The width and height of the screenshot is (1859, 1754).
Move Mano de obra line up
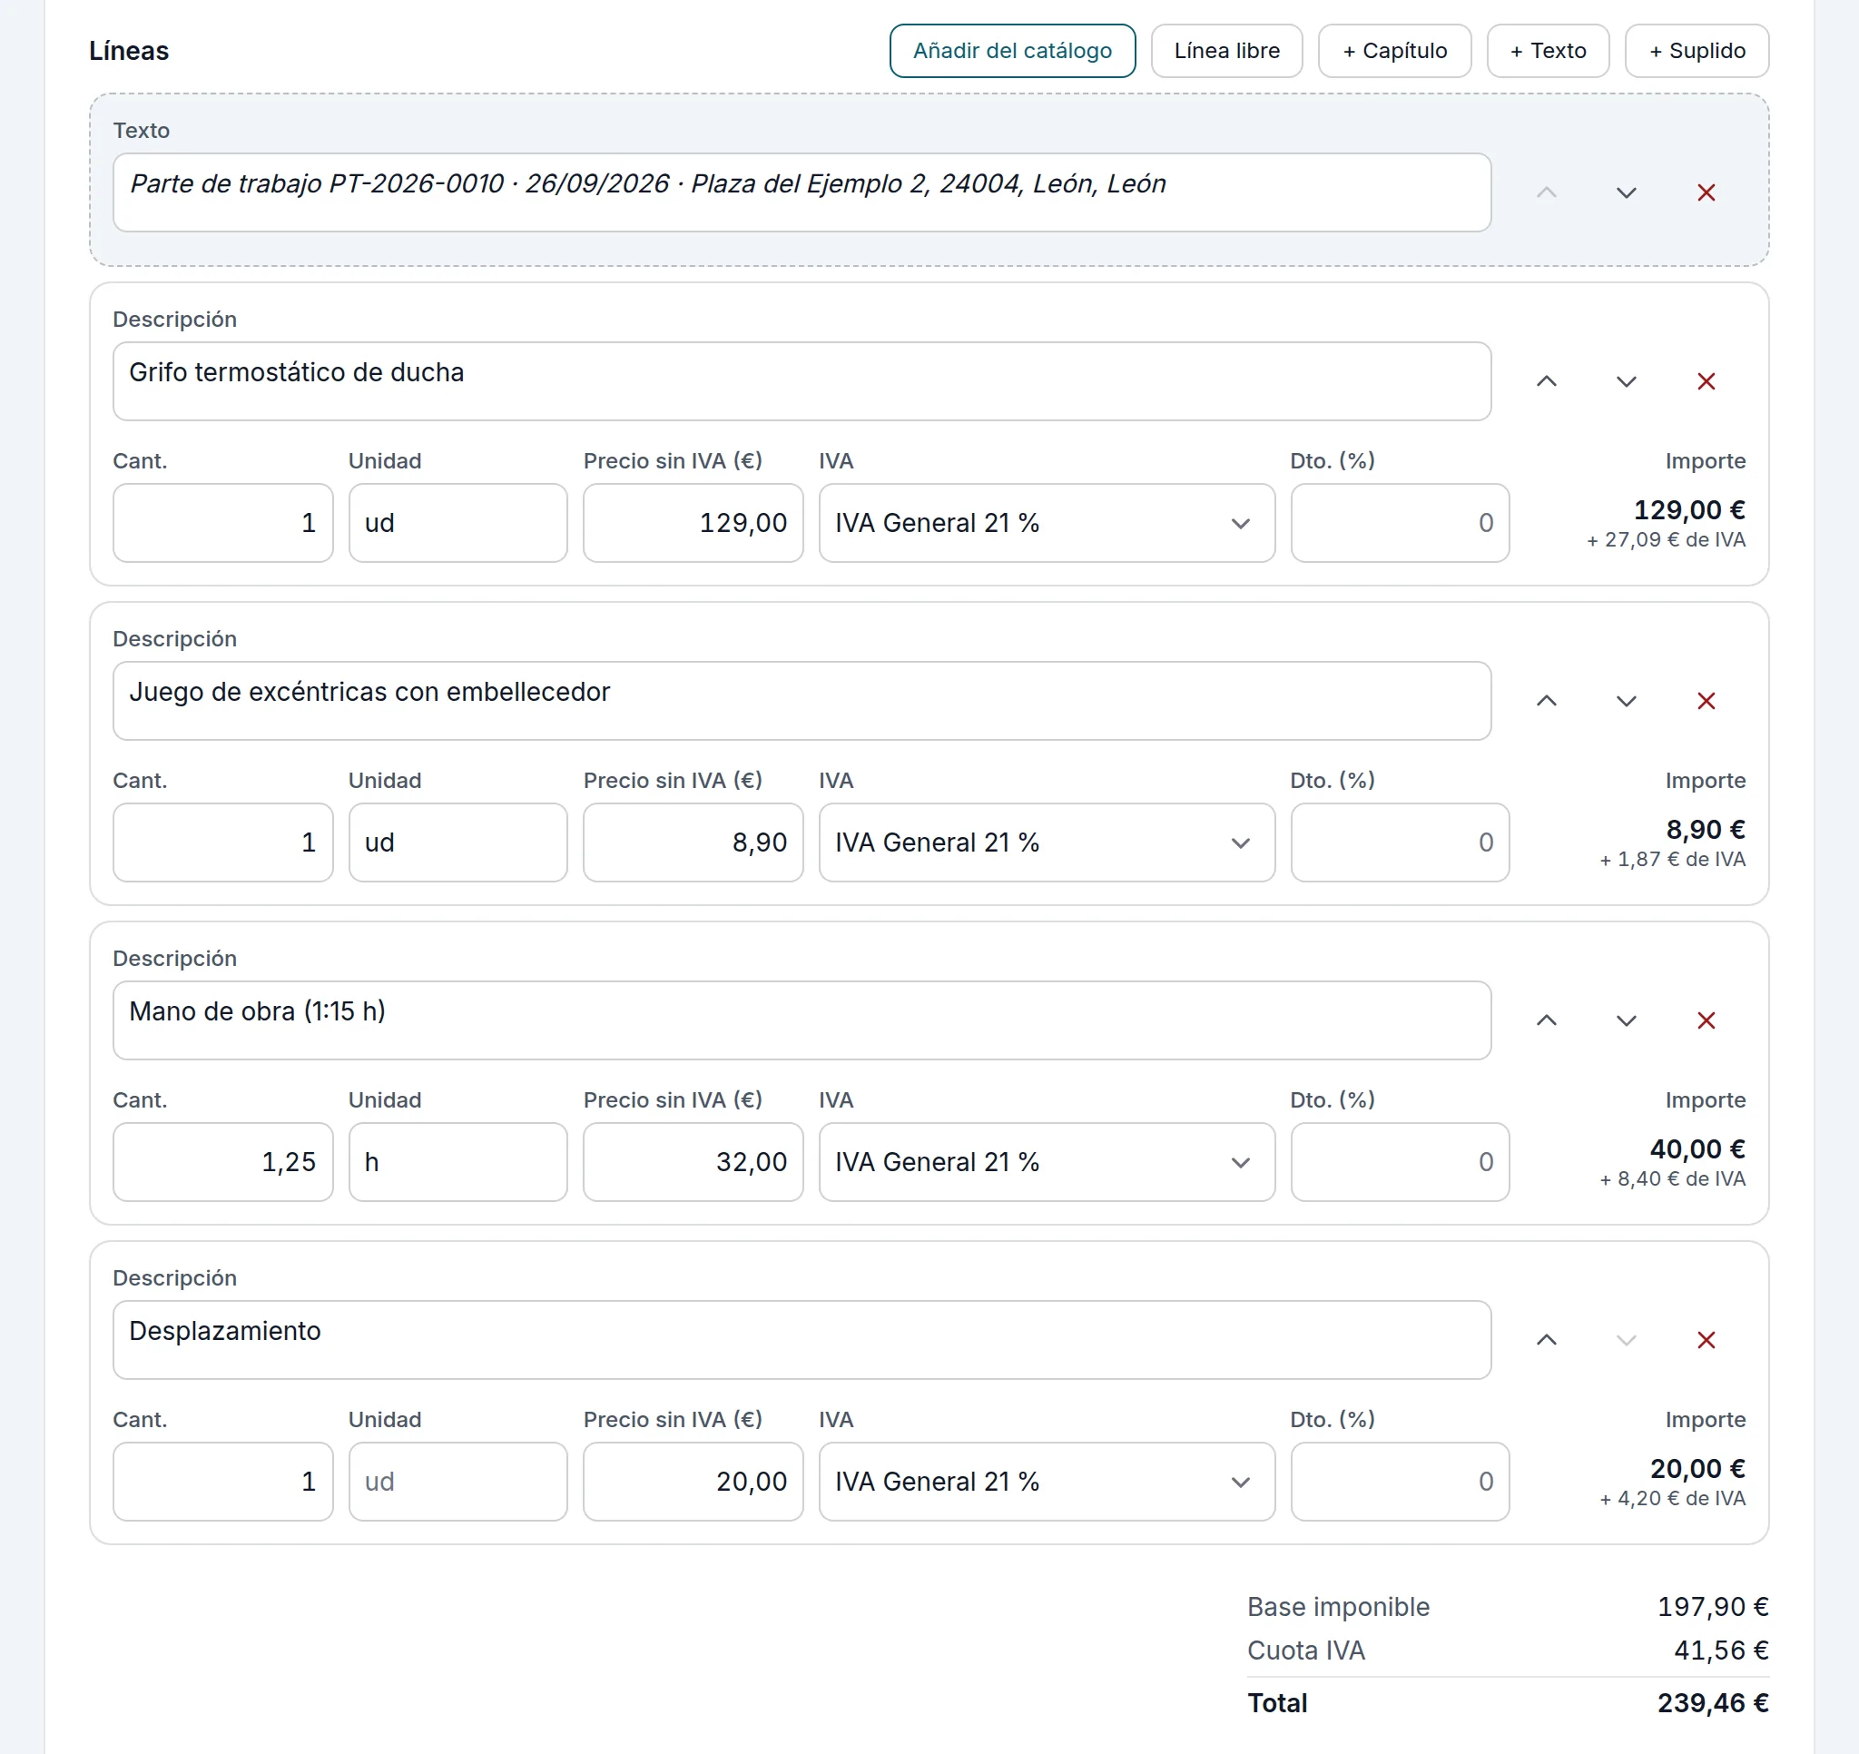[1547, 1020]
